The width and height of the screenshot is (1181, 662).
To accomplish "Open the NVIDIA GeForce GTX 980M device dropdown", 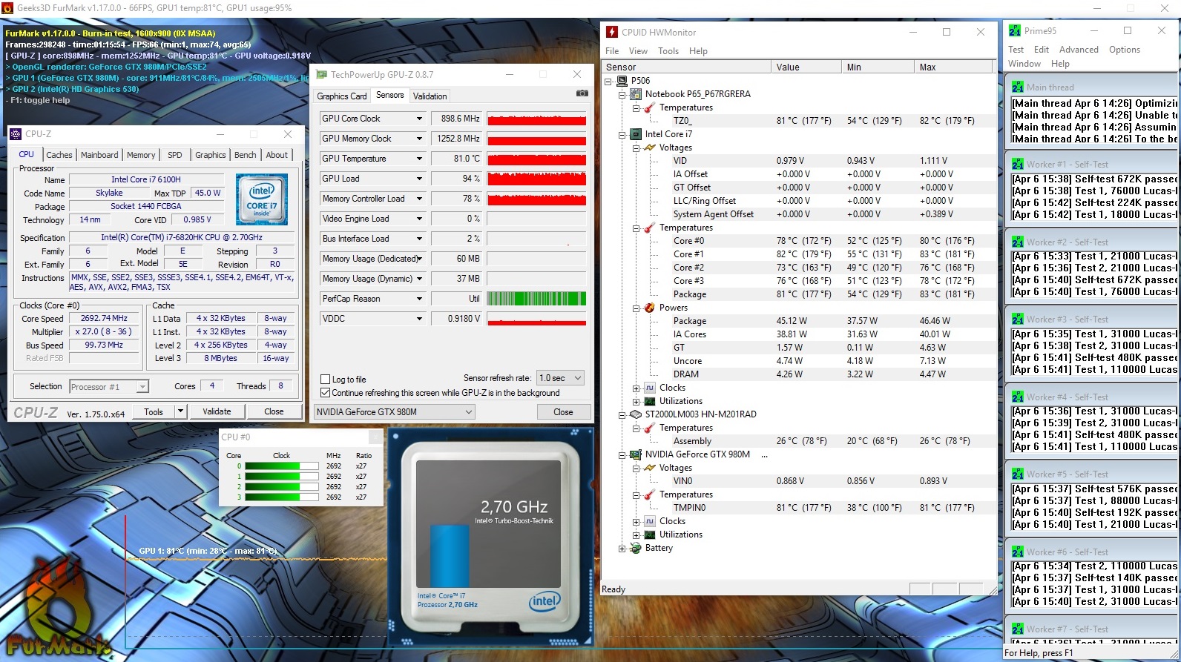I will click(x=395, y=412).
